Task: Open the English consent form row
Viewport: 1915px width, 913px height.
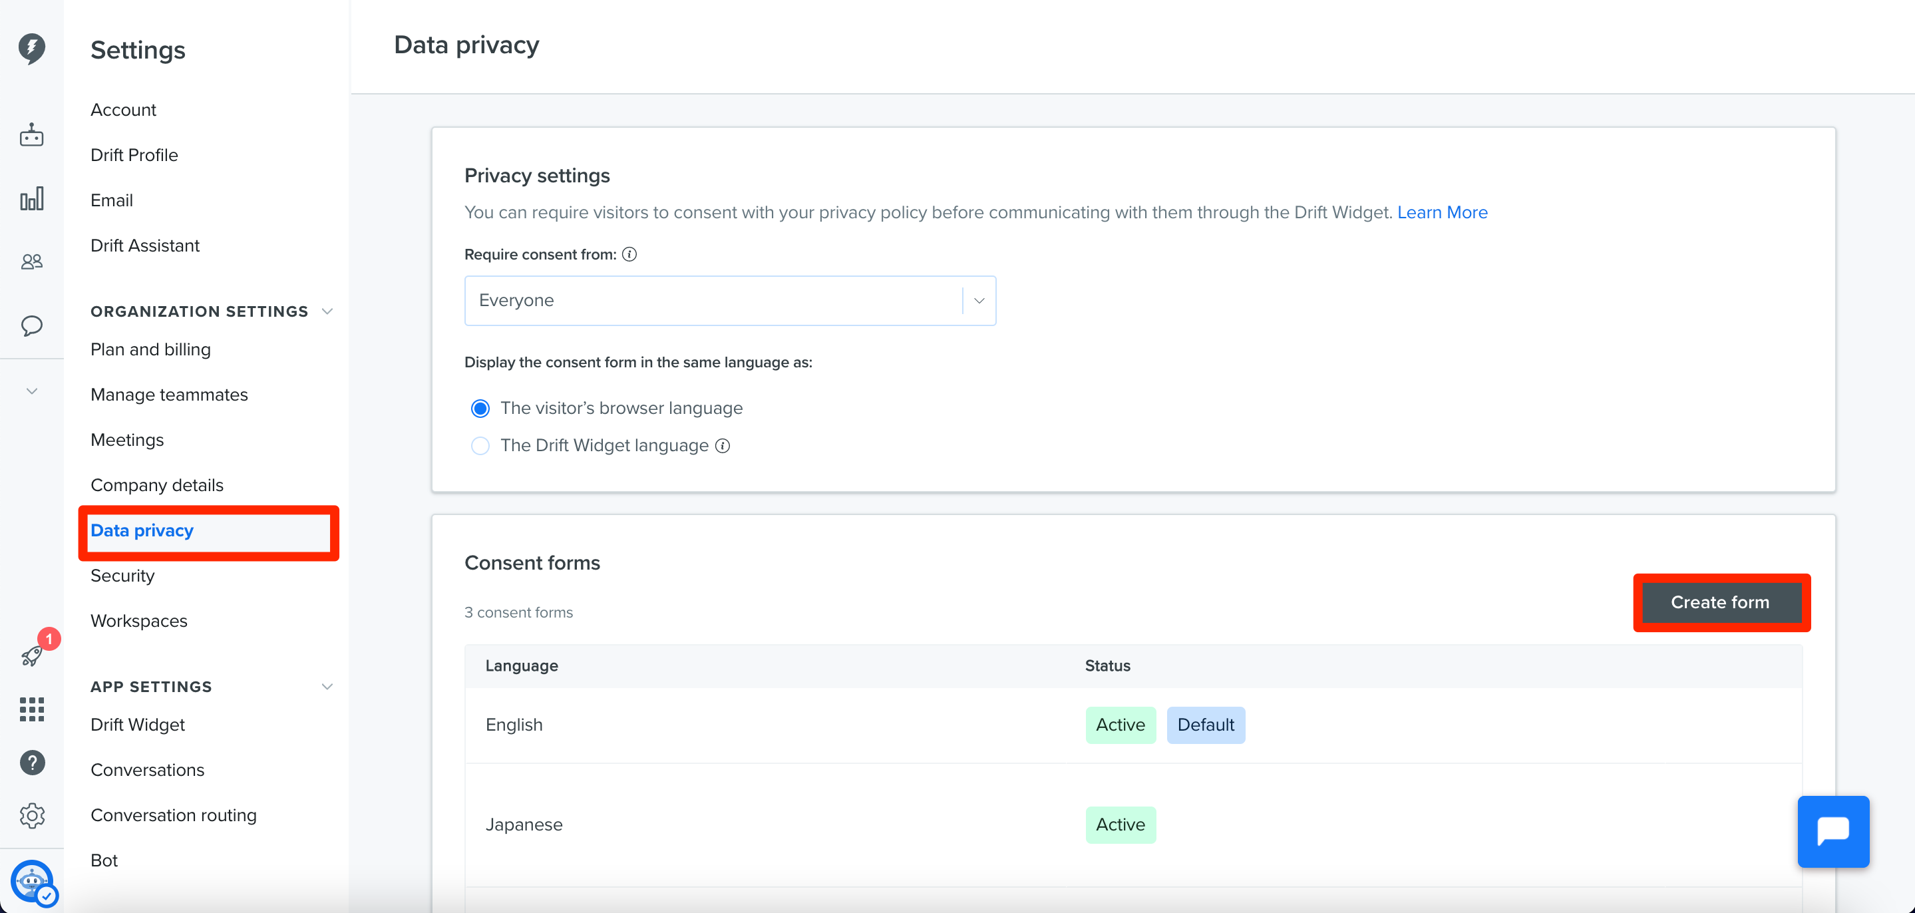Action: pos(1133,725)
